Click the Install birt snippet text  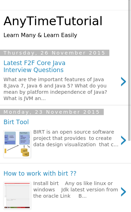coord(75,190)
